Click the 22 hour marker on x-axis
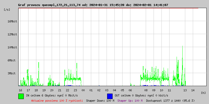209x104 pixels. click(67, 90)
